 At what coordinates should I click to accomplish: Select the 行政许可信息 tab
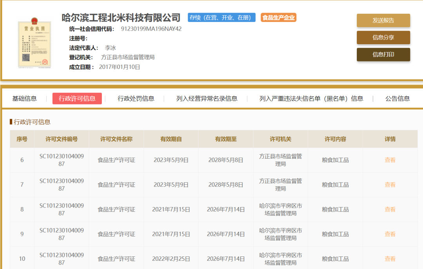point(77,99)
